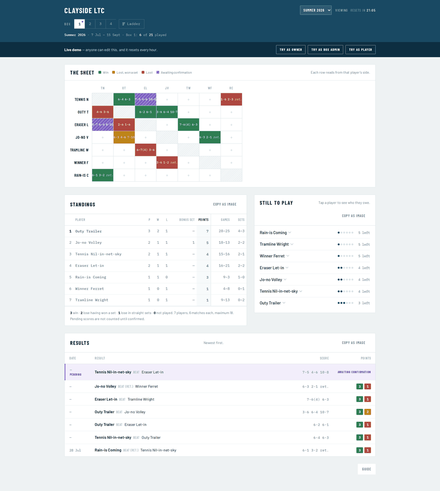
Task: Click Try as Player button
Action: 360,49
